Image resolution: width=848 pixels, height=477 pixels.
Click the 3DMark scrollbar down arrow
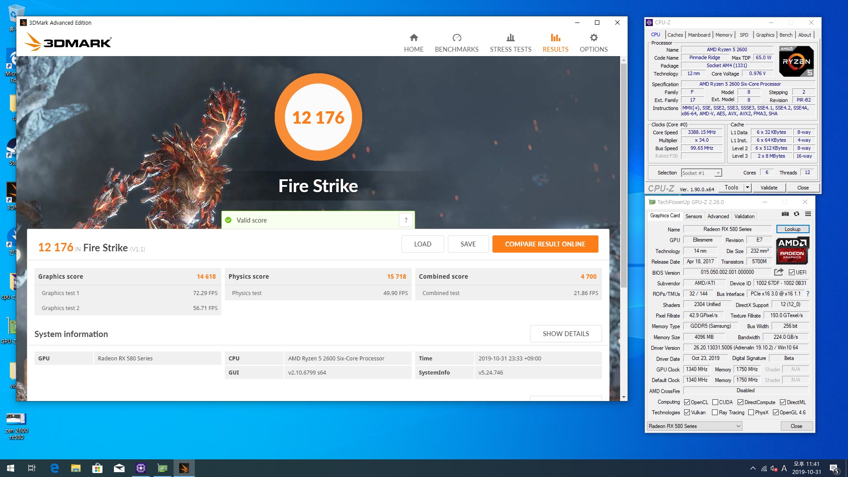tap(624, 397)
